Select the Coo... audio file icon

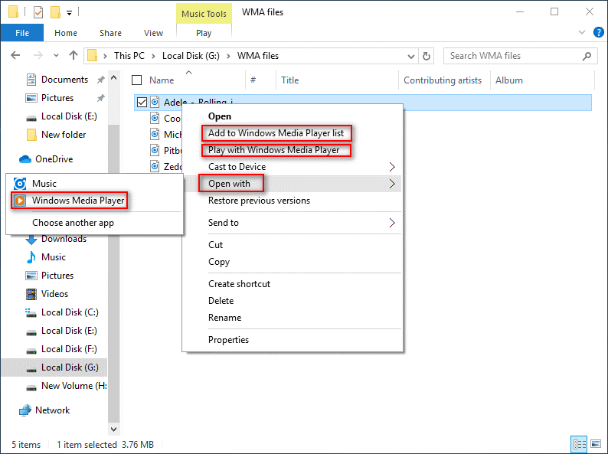[155, 118]
